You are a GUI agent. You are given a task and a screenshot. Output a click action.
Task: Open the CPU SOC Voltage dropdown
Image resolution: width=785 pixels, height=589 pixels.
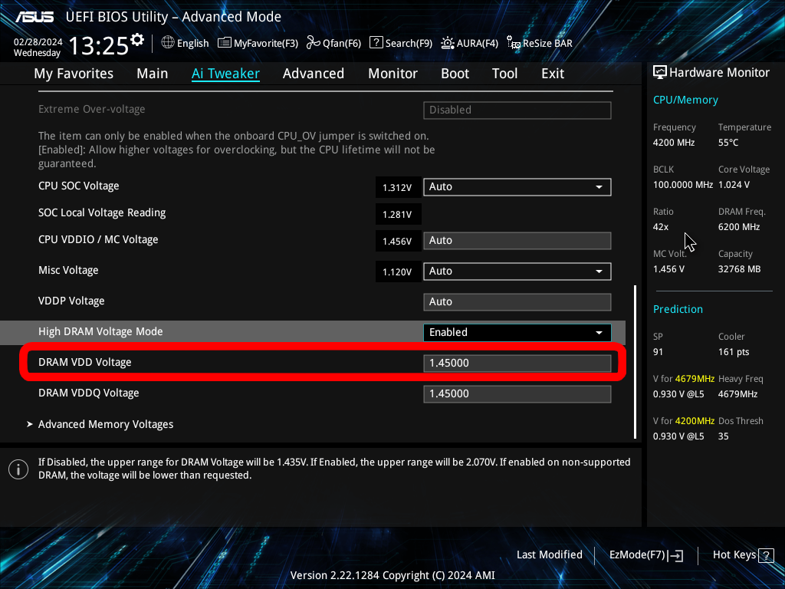pos(517,187)
